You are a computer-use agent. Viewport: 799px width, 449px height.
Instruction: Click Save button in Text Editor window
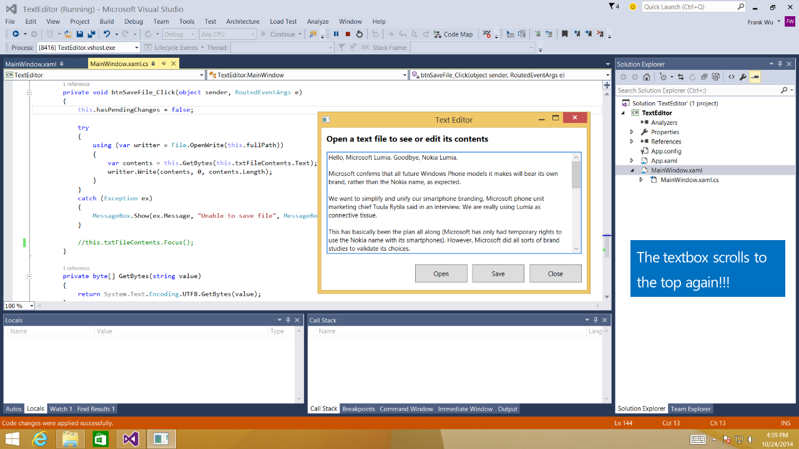[498, 274]
